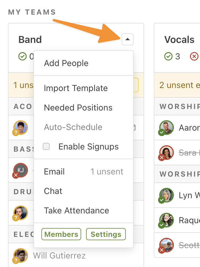Click the Settings button

(106, 234)
